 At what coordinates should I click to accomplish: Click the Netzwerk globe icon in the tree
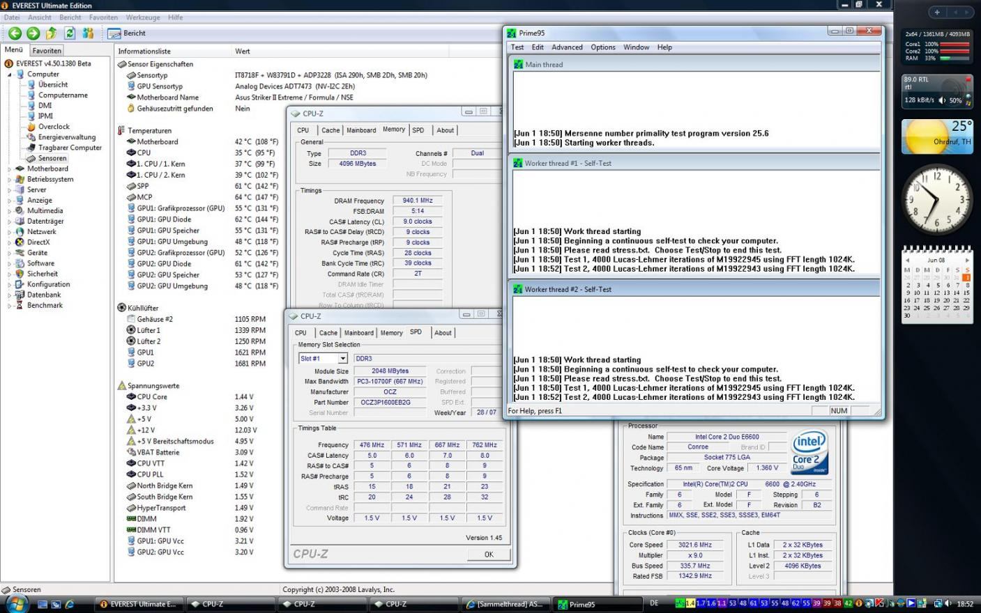coord(20,232)
